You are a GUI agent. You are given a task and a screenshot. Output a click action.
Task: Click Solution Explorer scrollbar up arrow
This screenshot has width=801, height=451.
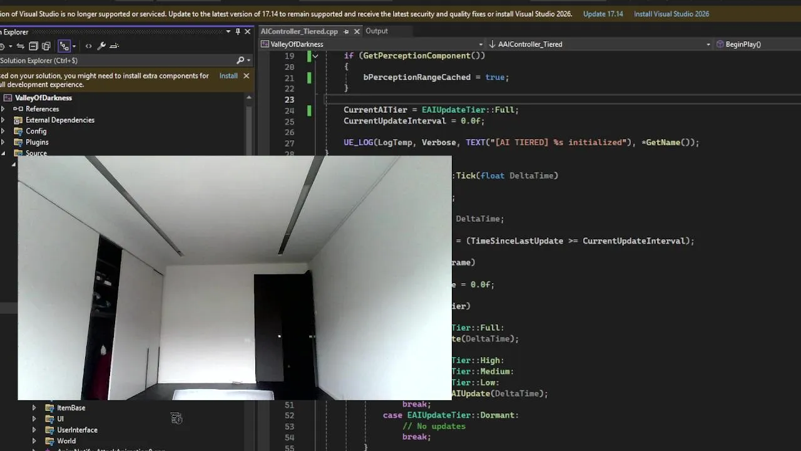(x=249, y=98)
